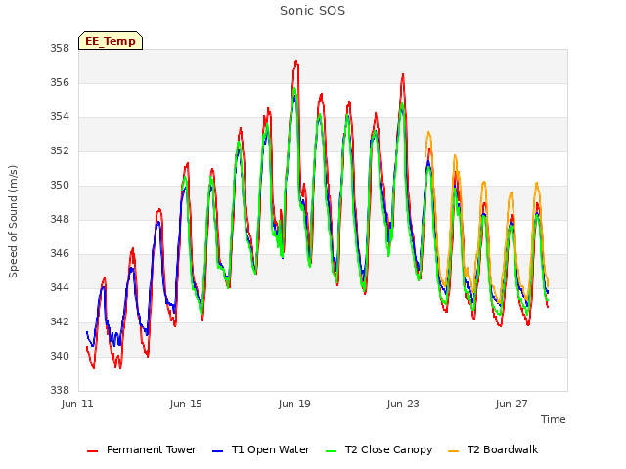Click the Sonic SOS chart title
The height and width of the screenshot is (469, 626).
click(313, 11)
